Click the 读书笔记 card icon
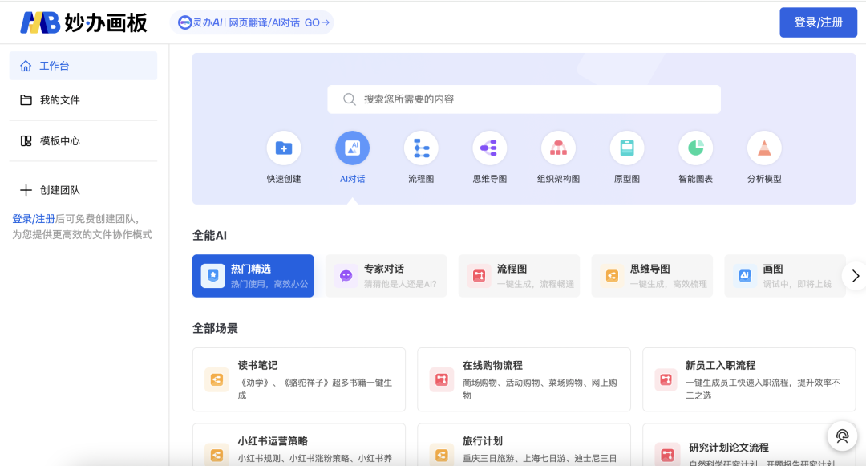 216,380
